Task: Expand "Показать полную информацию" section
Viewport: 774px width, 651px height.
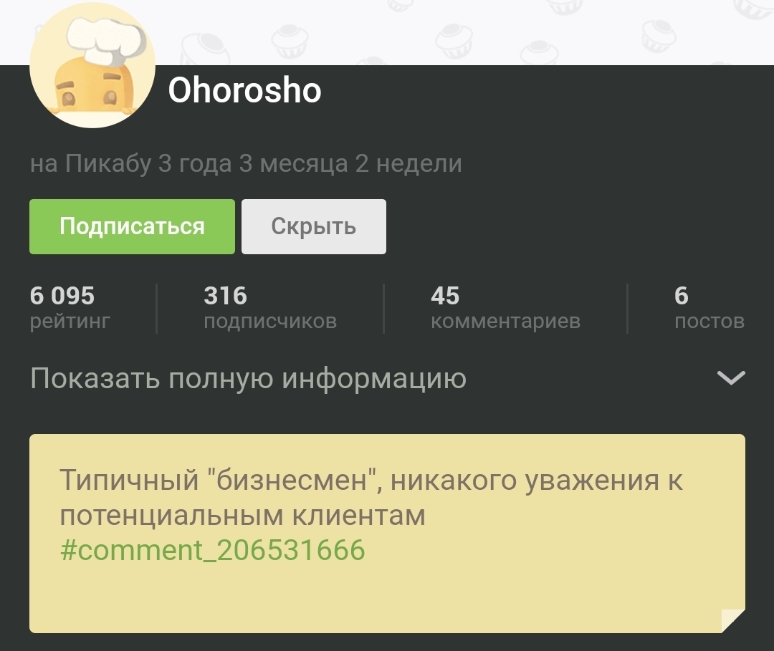Action: (x=388, y=378)
